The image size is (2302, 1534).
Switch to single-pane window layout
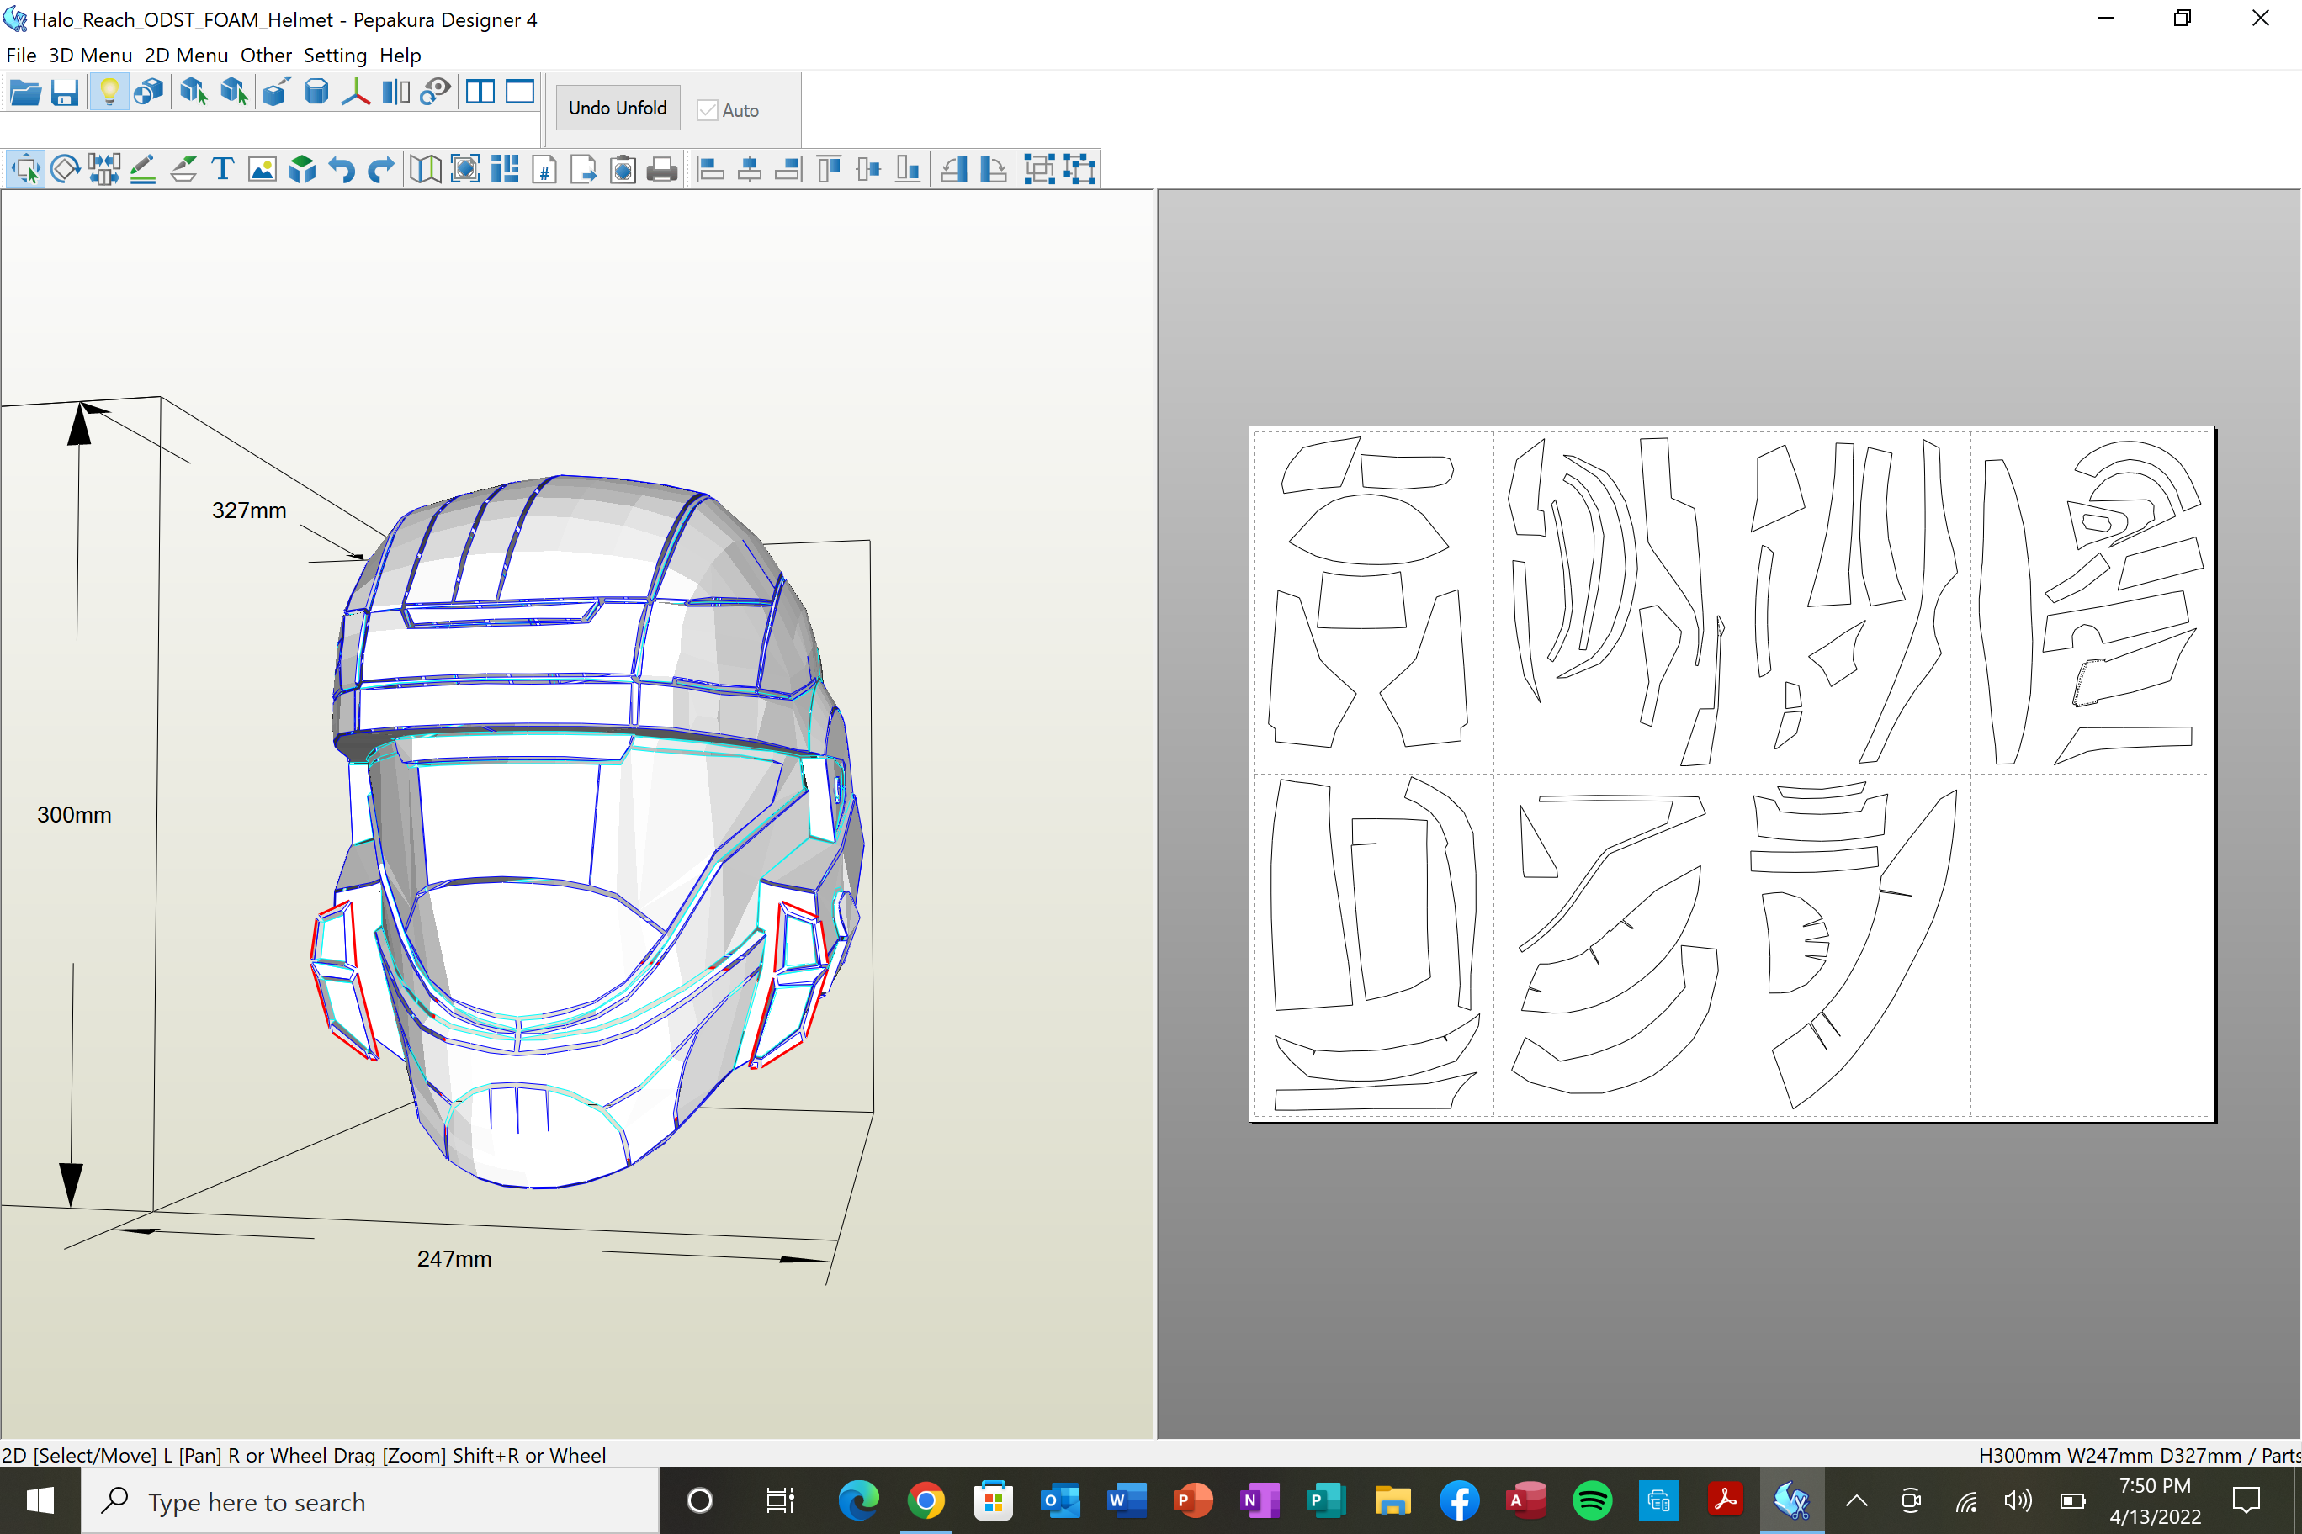pos(520,92)
